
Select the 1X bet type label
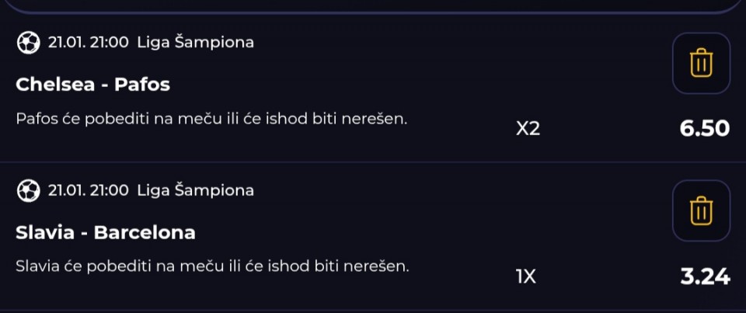pos(526,276)
